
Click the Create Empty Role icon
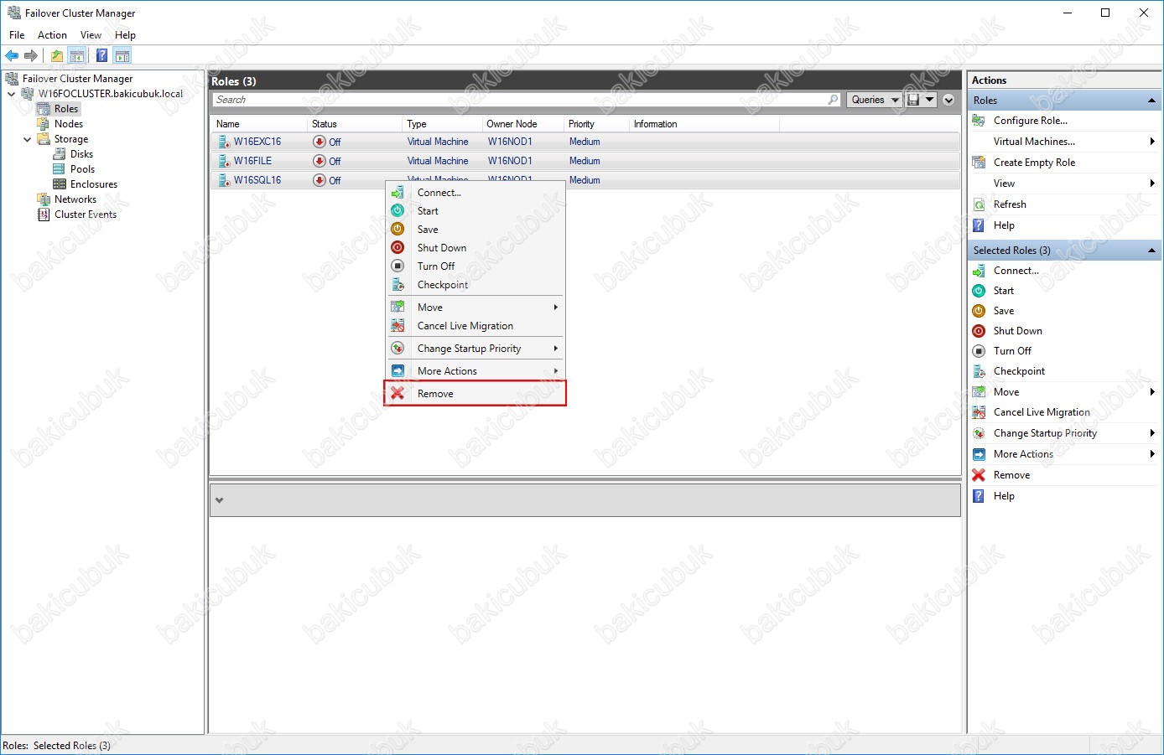click(979, 163)
